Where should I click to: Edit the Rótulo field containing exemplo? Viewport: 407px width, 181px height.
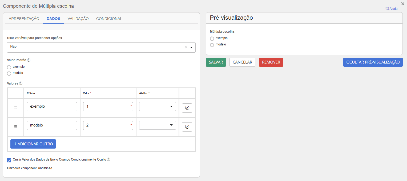[x=52, y=107]
